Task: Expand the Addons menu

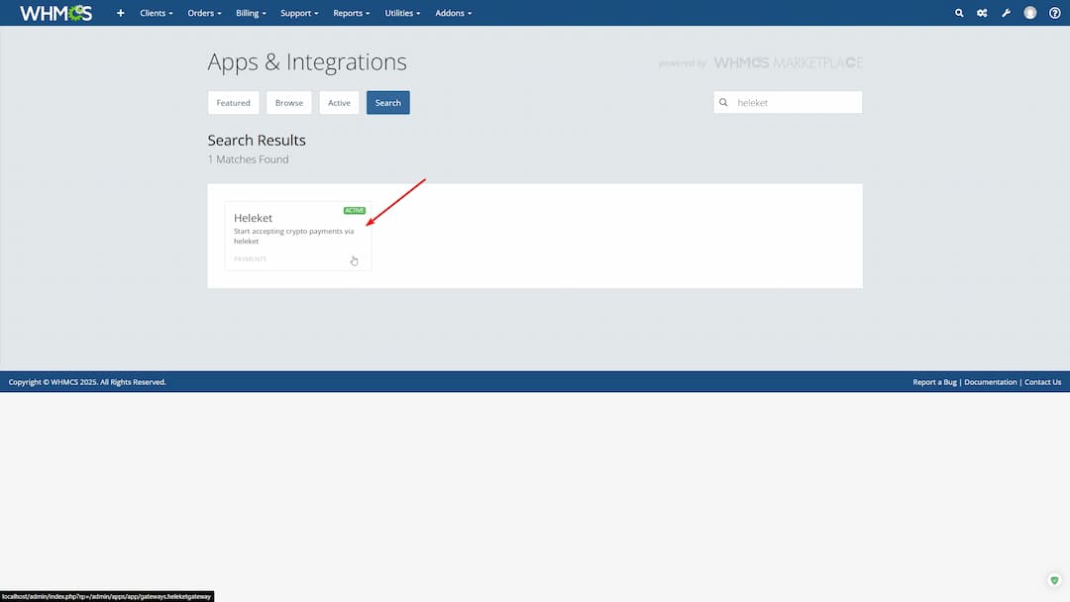Action: pyautogui.click(x=453, y=13)
